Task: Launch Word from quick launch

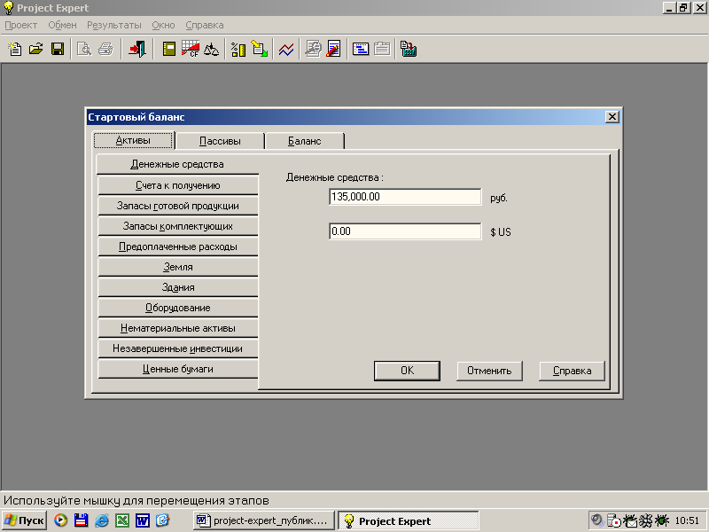Action: click(143, 520)
